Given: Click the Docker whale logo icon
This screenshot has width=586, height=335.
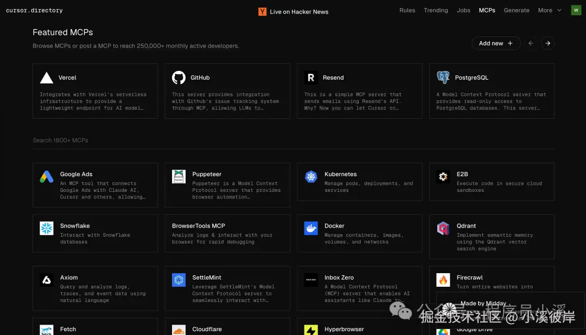Looking at the screenshot, I should tap(311, 228).
